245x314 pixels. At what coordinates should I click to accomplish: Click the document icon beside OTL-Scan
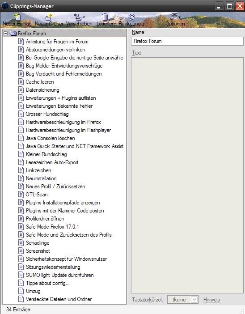pyautogui.click(x=21, y=195)
